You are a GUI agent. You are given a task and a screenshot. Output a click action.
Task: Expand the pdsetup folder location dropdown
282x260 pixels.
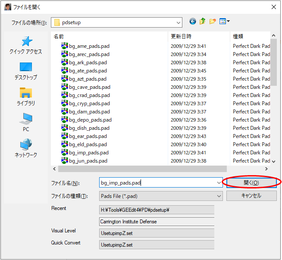coord(178,22)
